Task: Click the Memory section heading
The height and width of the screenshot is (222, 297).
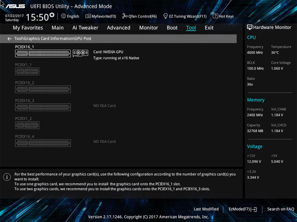Action: coord(256,100)
